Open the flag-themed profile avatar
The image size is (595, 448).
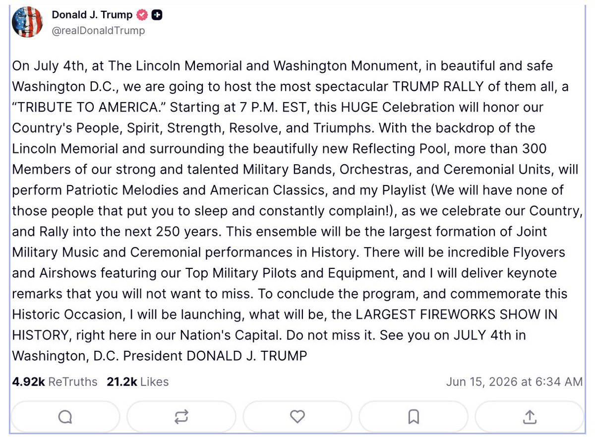[27, 22]
